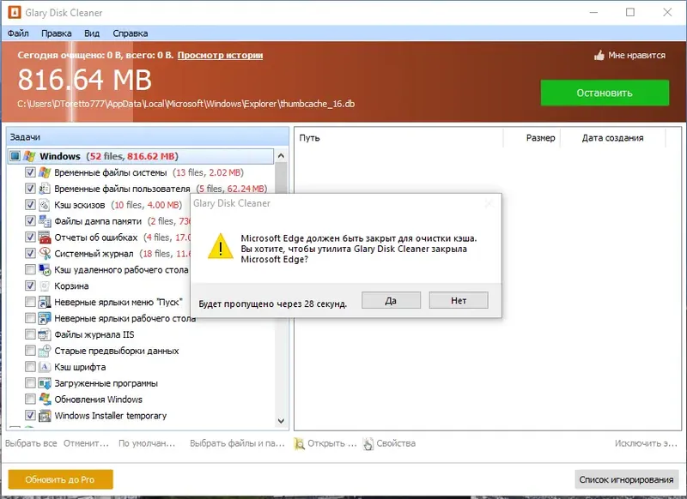Uncheck the Корзина checkbox
Viewport: 687px width, 499px height.
30,286
